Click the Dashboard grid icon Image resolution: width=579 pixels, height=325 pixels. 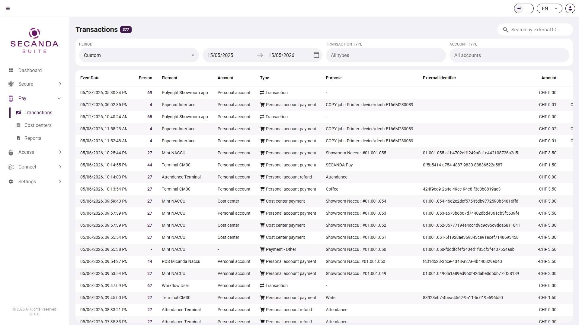[11, 70]
